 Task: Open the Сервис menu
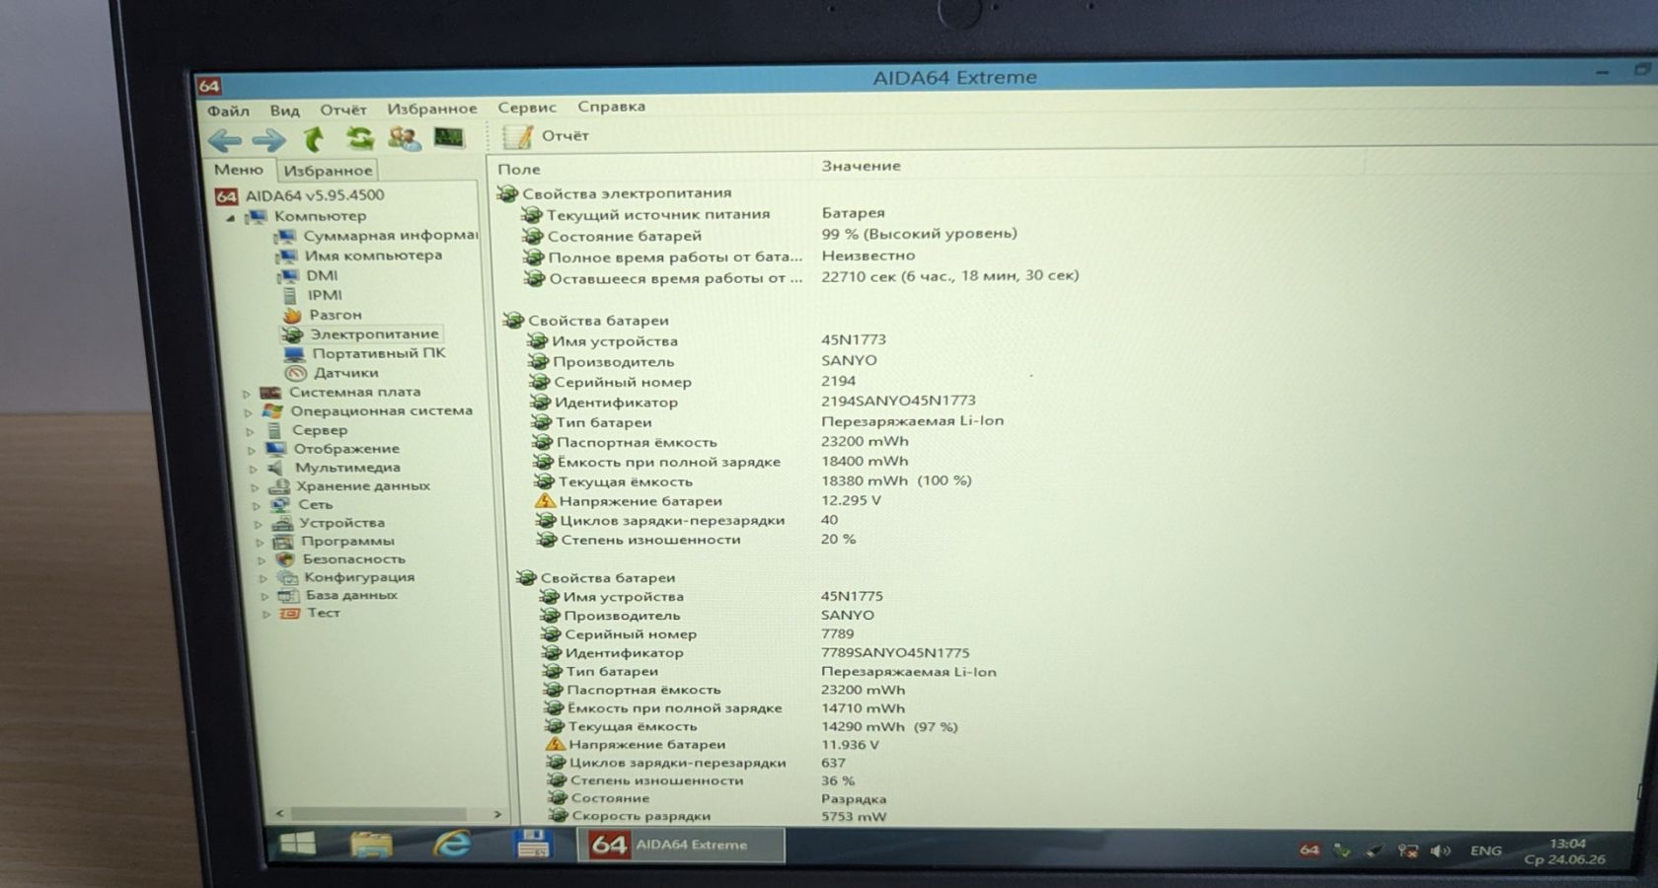point(527,107)
